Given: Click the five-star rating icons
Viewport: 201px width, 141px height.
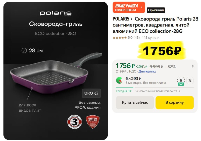Looking at the screenshot, I should 120,38.
